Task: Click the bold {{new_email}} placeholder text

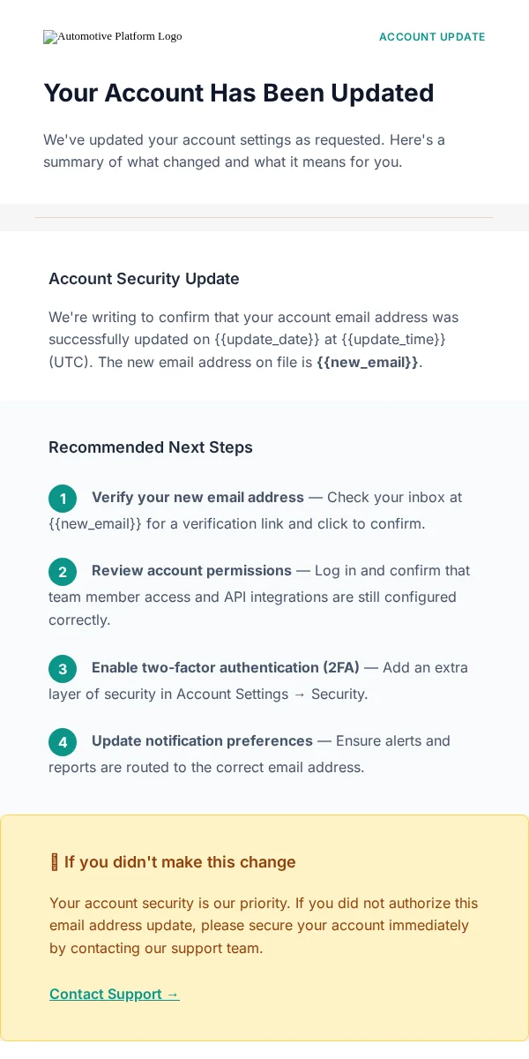Action: coord(368,362)
